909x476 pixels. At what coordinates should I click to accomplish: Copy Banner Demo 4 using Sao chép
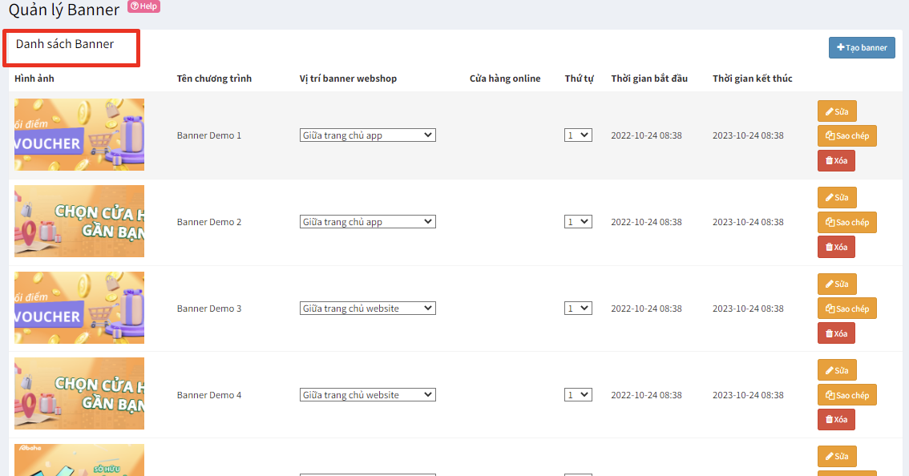tap(846, 395)
